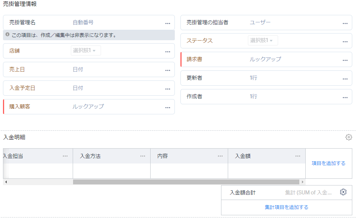Screen dimensions: 356x219
Task: Select the 売掛管理名 自動番号 field
Action: tap(89, 22)
